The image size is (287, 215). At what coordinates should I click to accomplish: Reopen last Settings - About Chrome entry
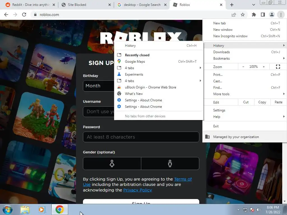pos(159,107)
